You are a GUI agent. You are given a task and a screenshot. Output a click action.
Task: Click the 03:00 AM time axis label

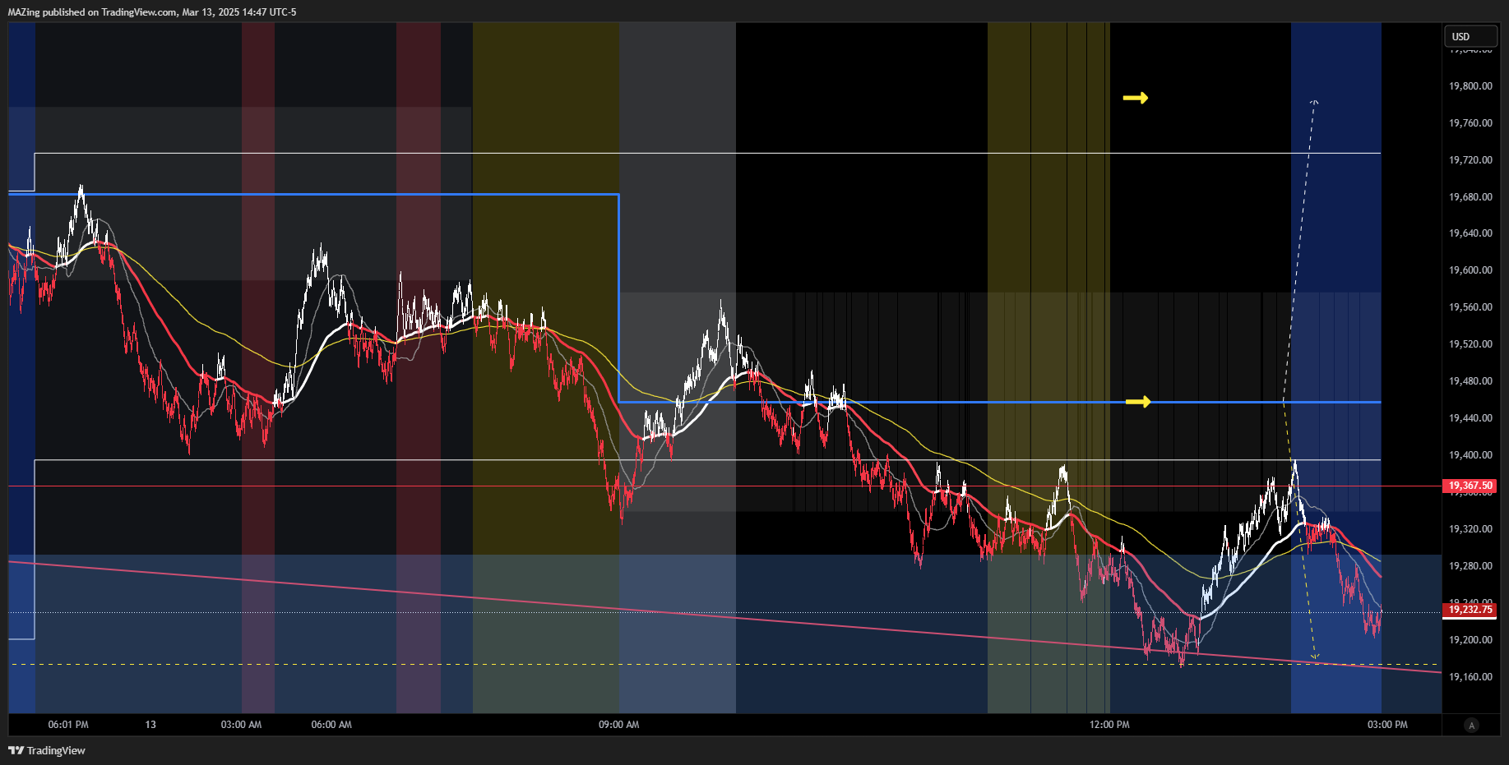[241, 725]
